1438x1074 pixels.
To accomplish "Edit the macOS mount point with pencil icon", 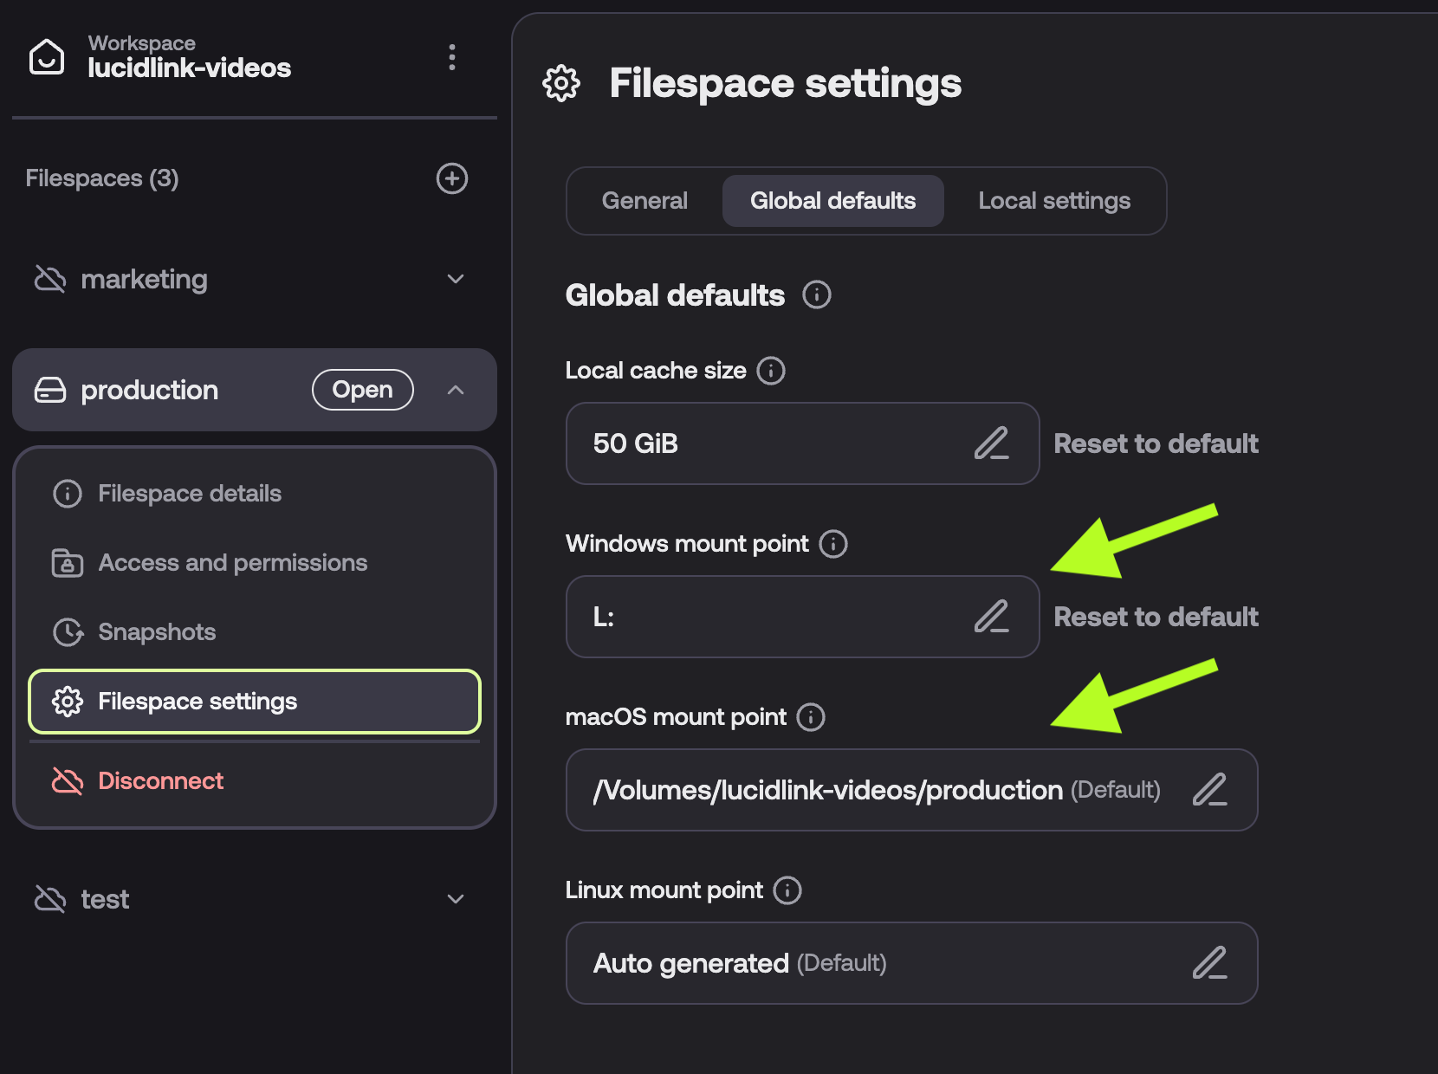I will (x=1210, y=790).
